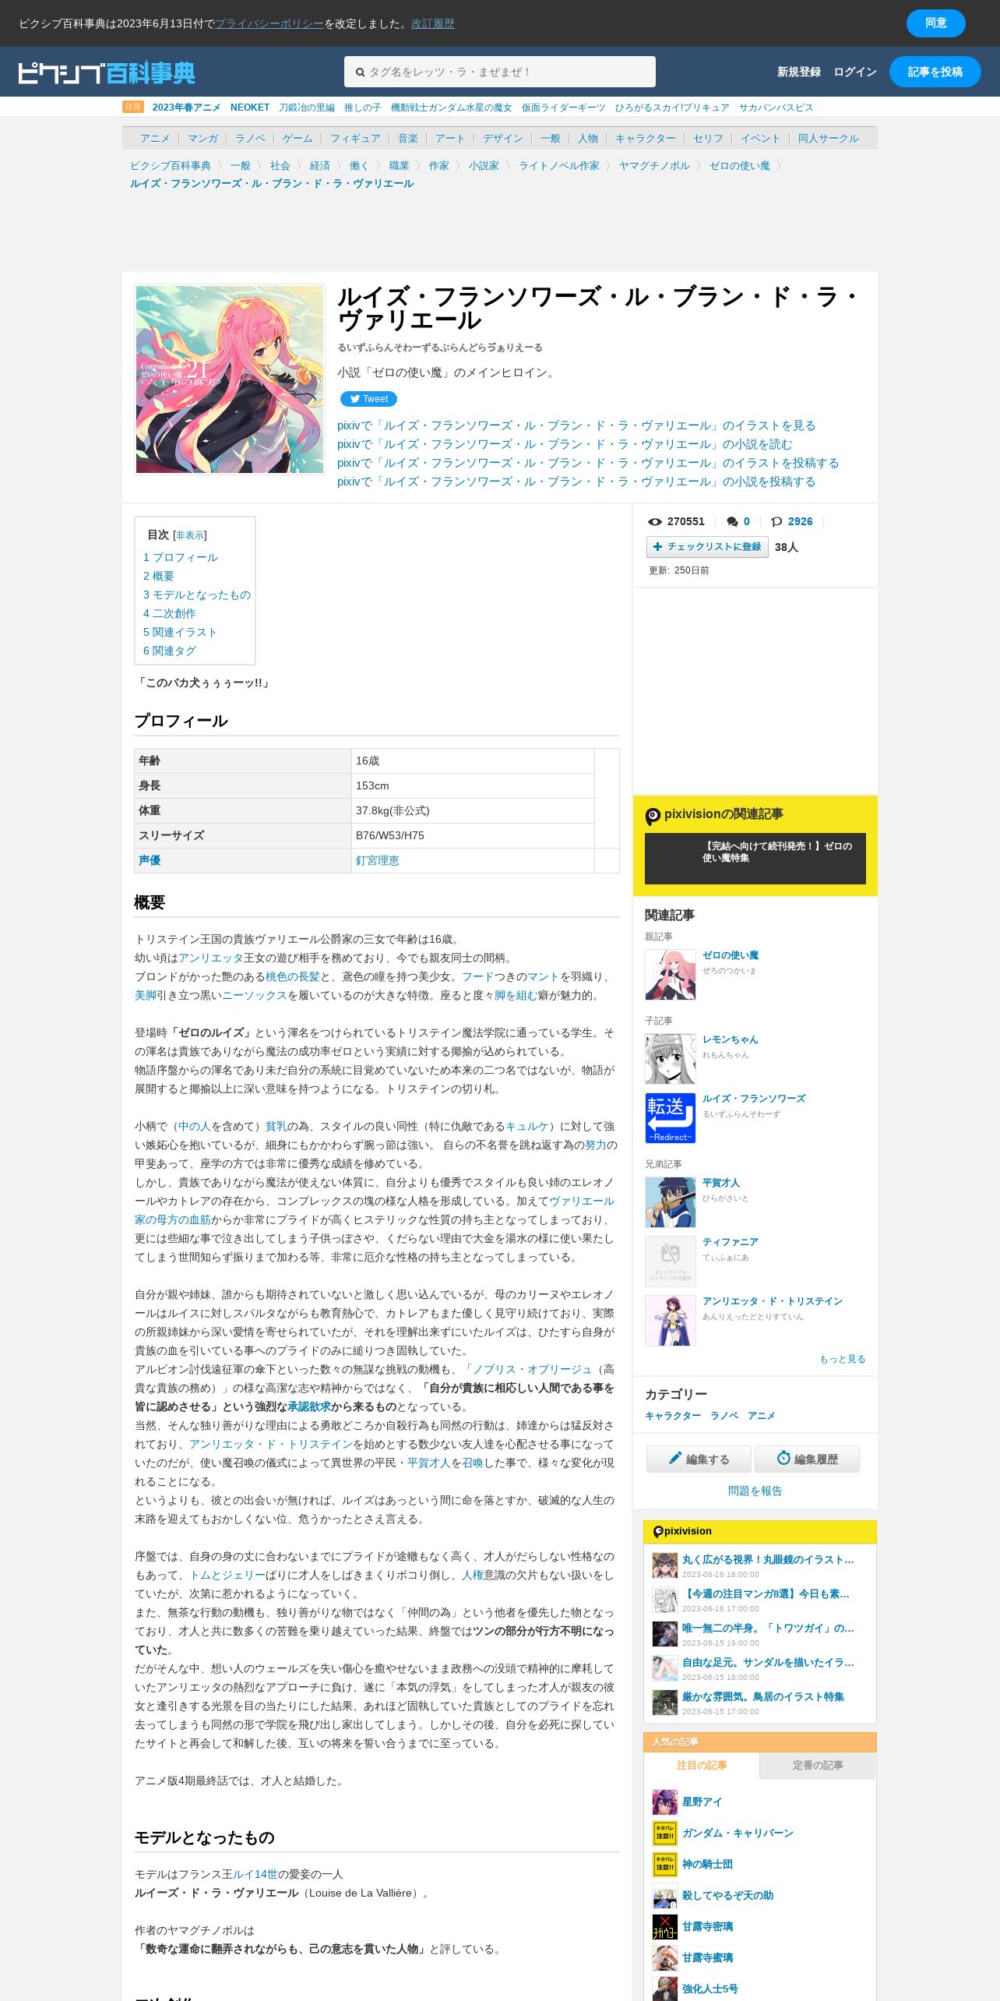1000x2001 pixels.
Task: Click ラノベ category tag in sidebar
Action: pyautogui.click(x=724, y=1416)
